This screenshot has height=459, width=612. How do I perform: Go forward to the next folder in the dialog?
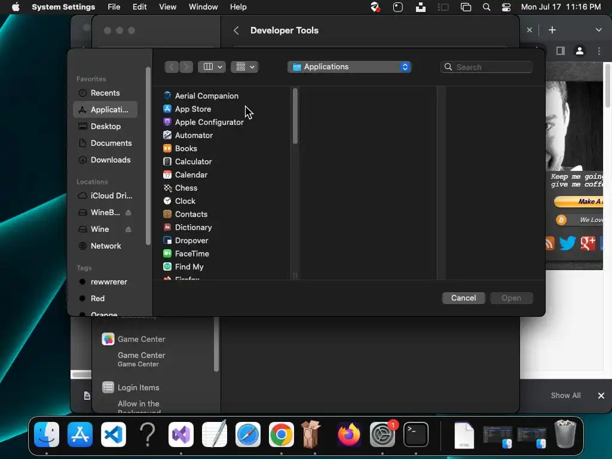pos(186,67)
